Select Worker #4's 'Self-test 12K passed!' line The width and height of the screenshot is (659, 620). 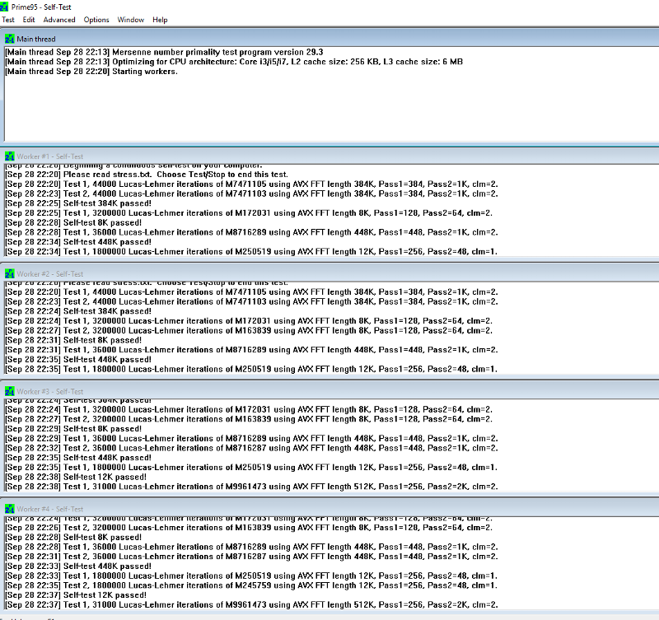[76, 595]
